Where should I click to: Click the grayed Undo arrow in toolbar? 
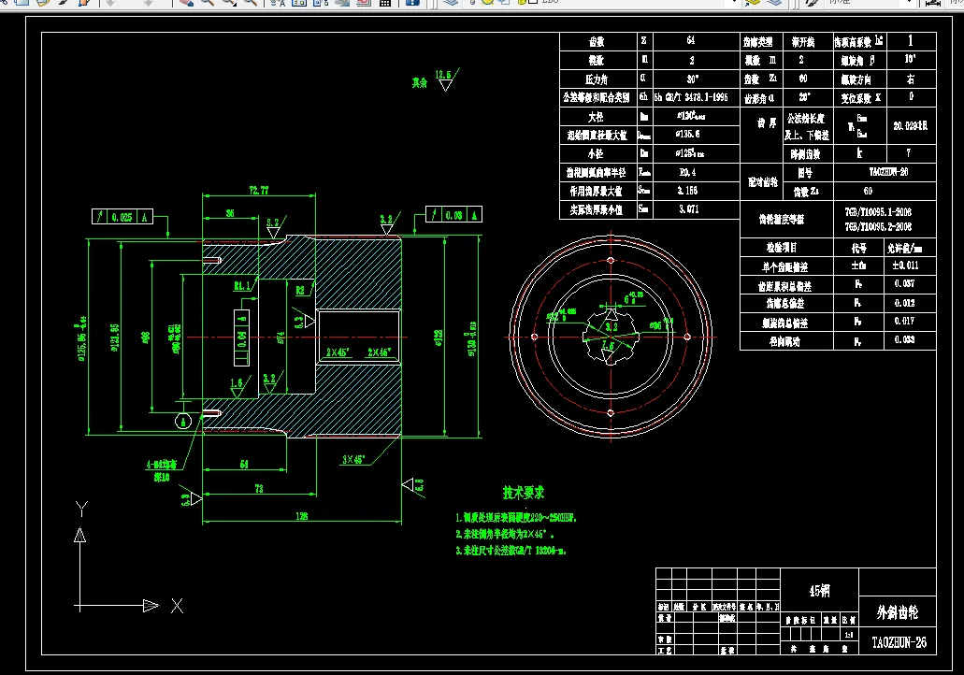110,3
